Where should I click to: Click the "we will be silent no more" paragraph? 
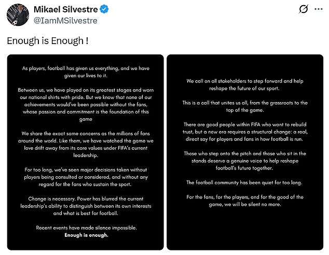click(x=245, y=201)
